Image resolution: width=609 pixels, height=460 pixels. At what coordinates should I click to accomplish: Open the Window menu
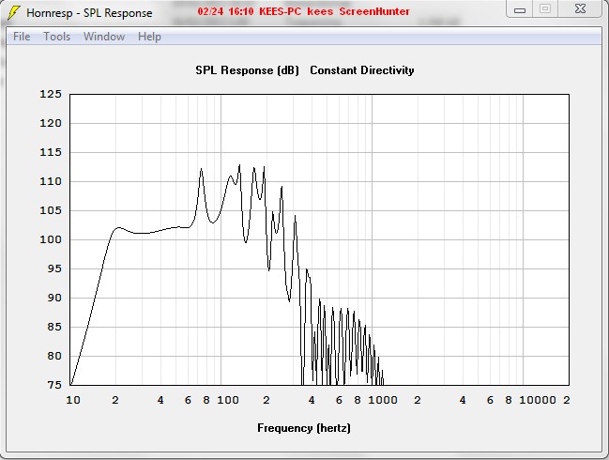pyautogui.click(x=104, y=37)
